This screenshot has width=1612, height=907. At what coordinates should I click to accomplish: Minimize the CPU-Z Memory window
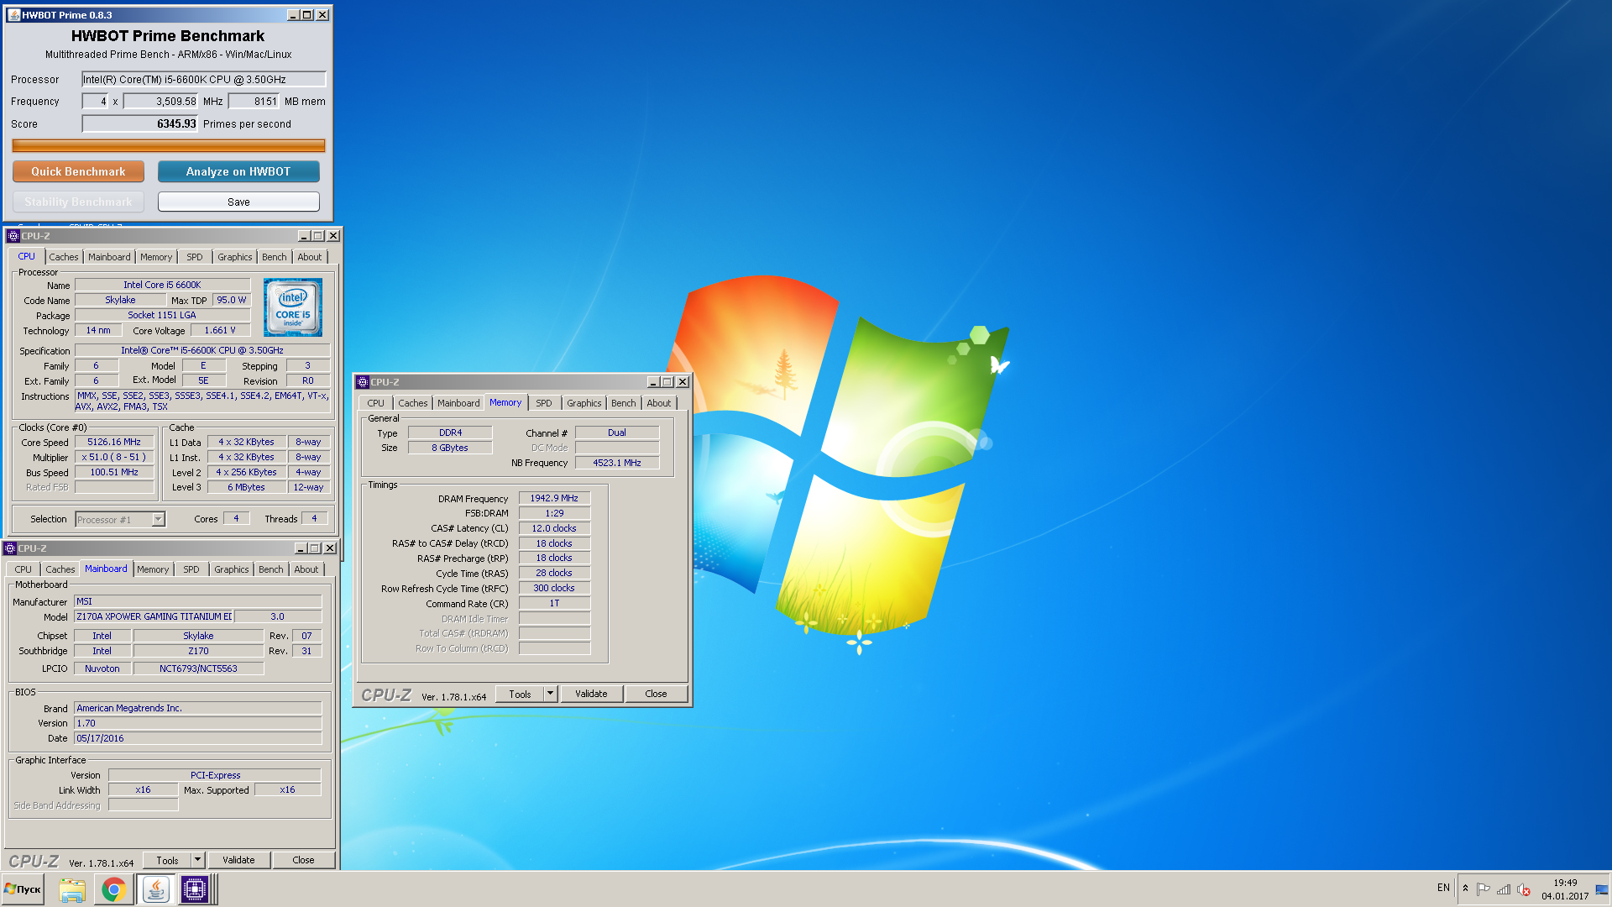coord(652,382)
